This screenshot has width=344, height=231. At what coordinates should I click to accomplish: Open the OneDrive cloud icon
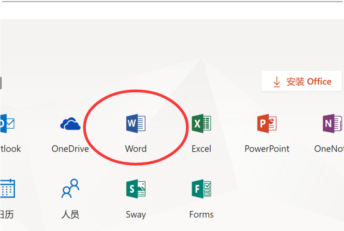(70, 124)
